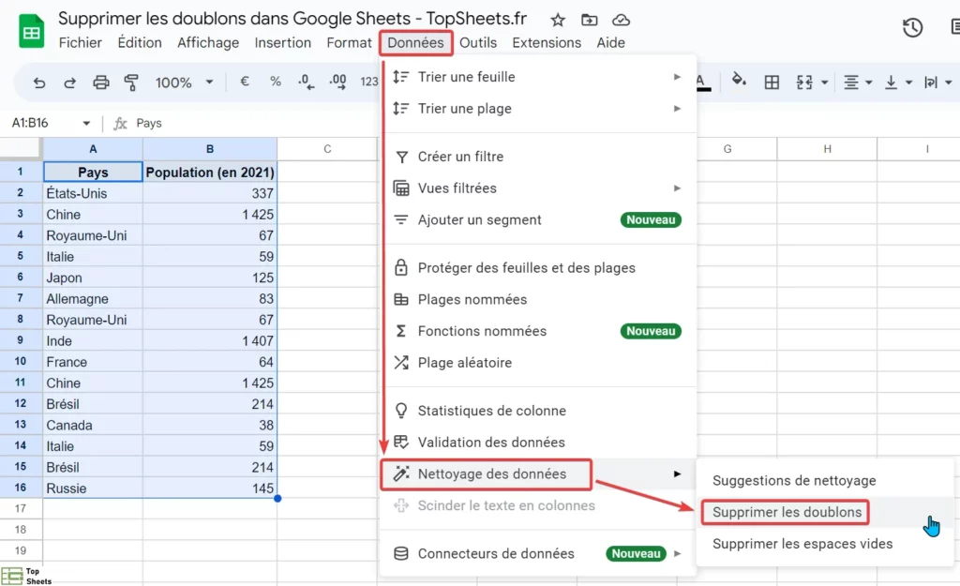Open the fill color paint bucket
The height and width of the screenshot is (586, 960).
click(739, 81)
